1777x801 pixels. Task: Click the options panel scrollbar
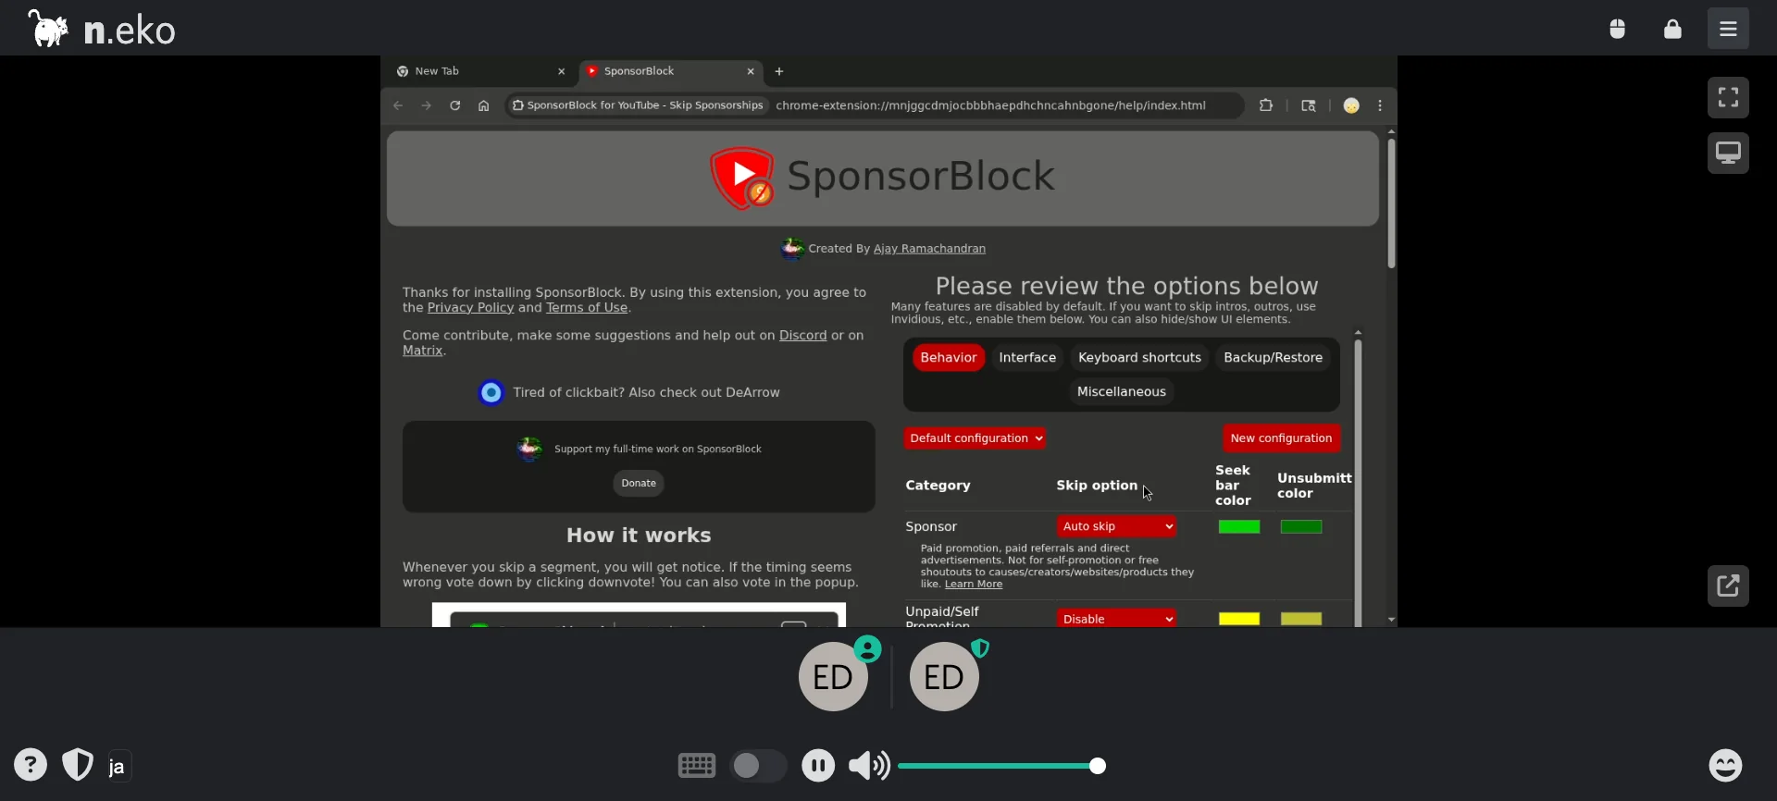coord(1358,481)
